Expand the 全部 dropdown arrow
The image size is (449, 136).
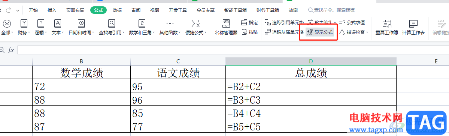(x=12, y=33)
